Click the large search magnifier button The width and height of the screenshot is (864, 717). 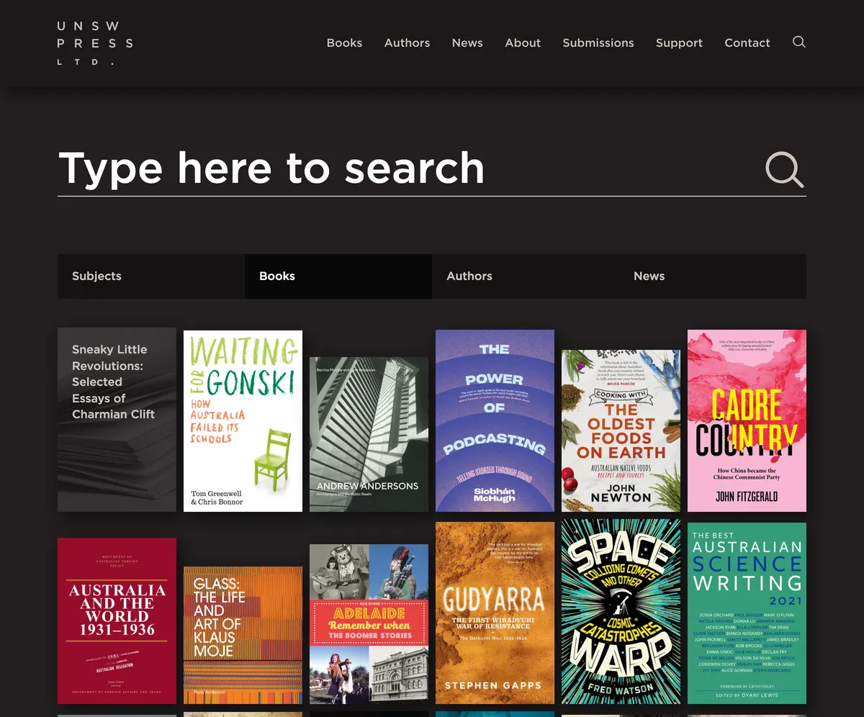pos(784,170)
